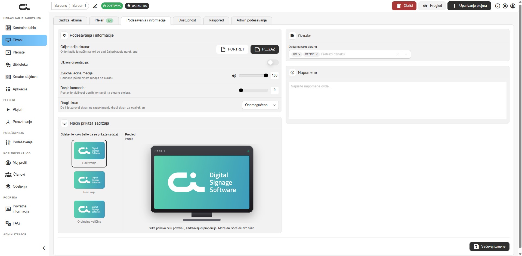Click the volume speaker icon

coord(234,76)
